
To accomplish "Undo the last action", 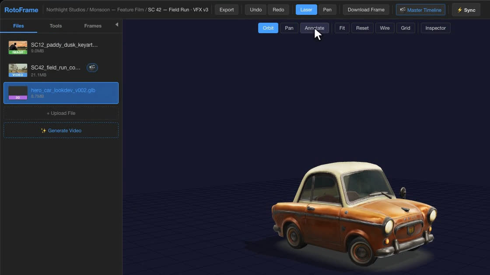I will click(255, 10).
